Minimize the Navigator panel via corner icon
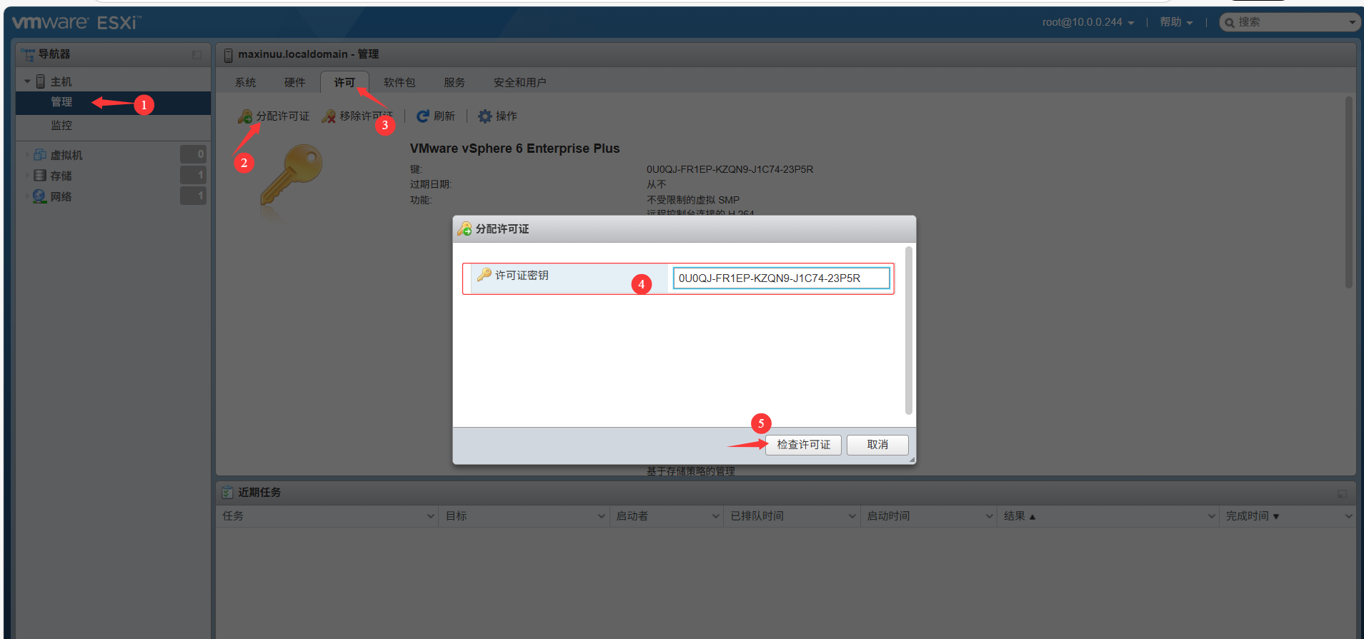Image resolution: width=1364 pixels, height=639 pixels. (196, 55)
